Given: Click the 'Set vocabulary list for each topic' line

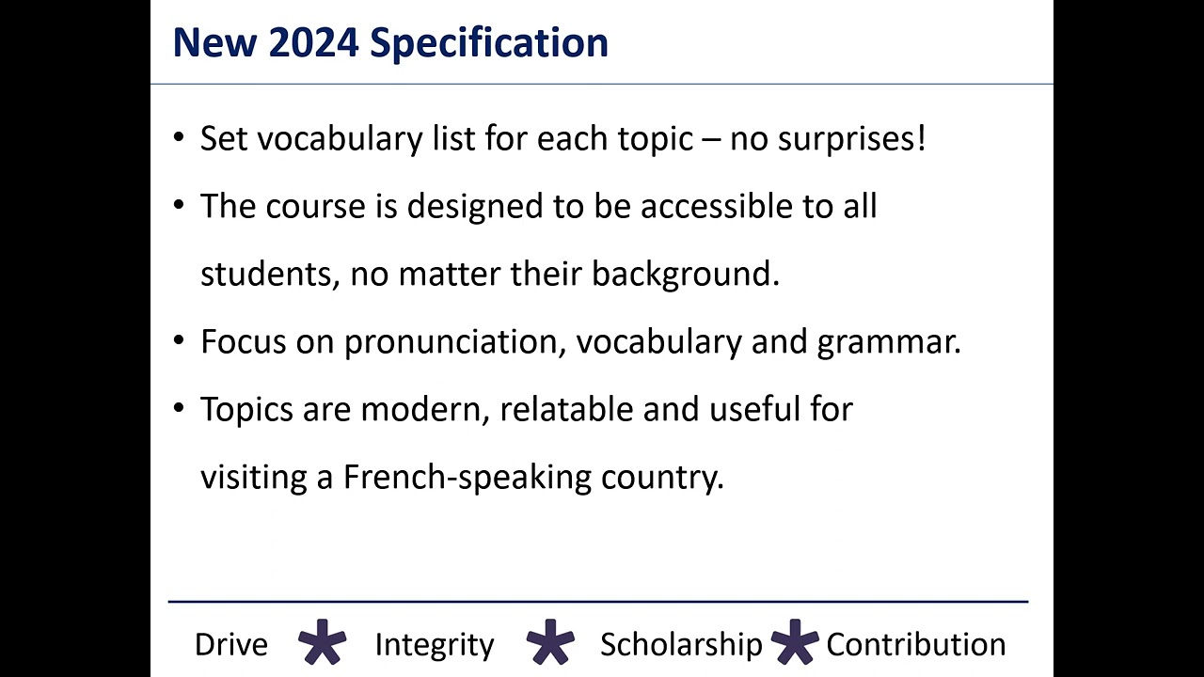Looking at the screenshot, I should coord(563,139).
